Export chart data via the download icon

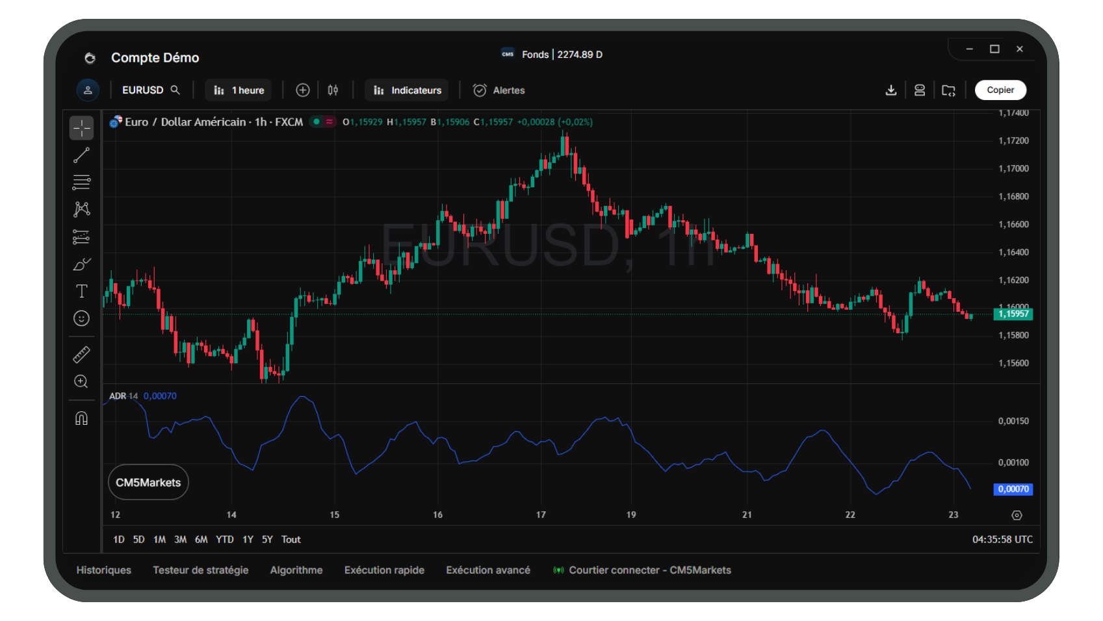coord(891,90)
